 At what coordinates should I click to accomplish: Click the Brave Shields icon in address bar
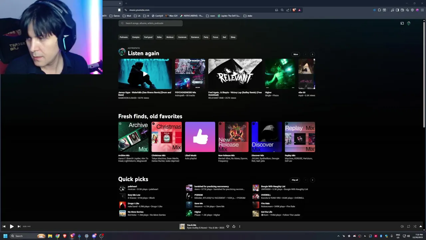(x=294, y=10)
